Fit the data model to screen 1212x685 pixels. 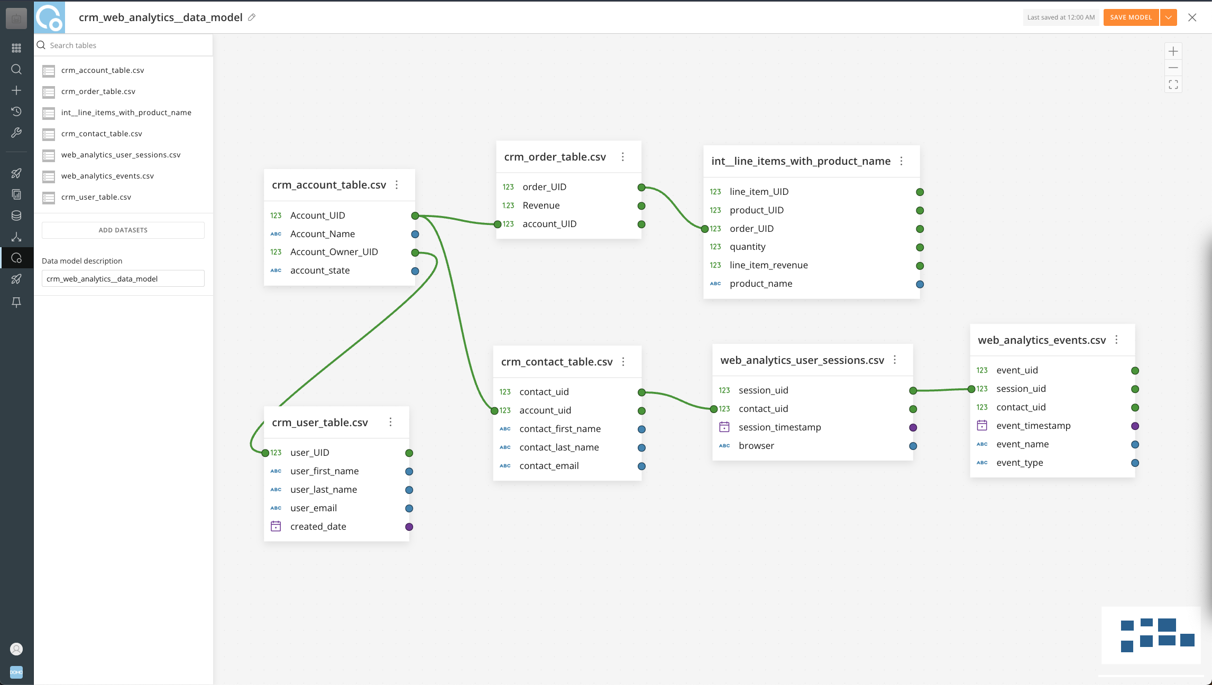tap(1173, 85)
